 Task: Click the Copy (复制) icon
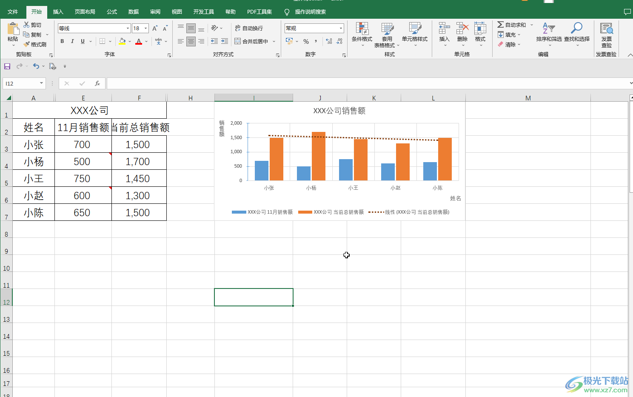[x=27, y=34]
